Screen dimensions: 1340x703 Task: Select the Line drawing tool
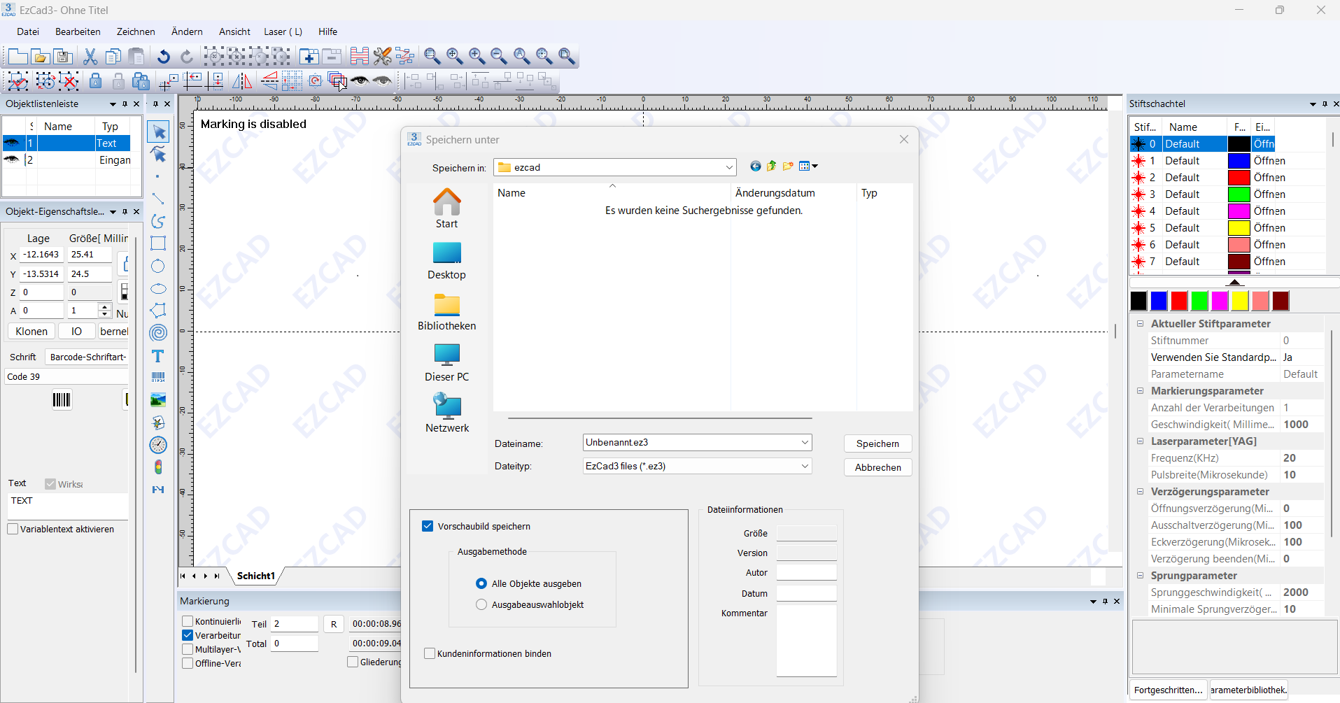point(159,199)
